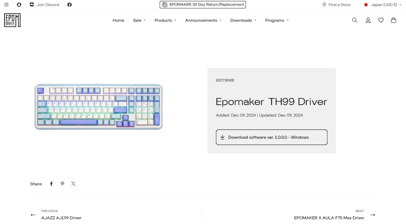406x224 pixels.
Task: Share on X (Twitter) icon
Action: (x=73, y=183)
